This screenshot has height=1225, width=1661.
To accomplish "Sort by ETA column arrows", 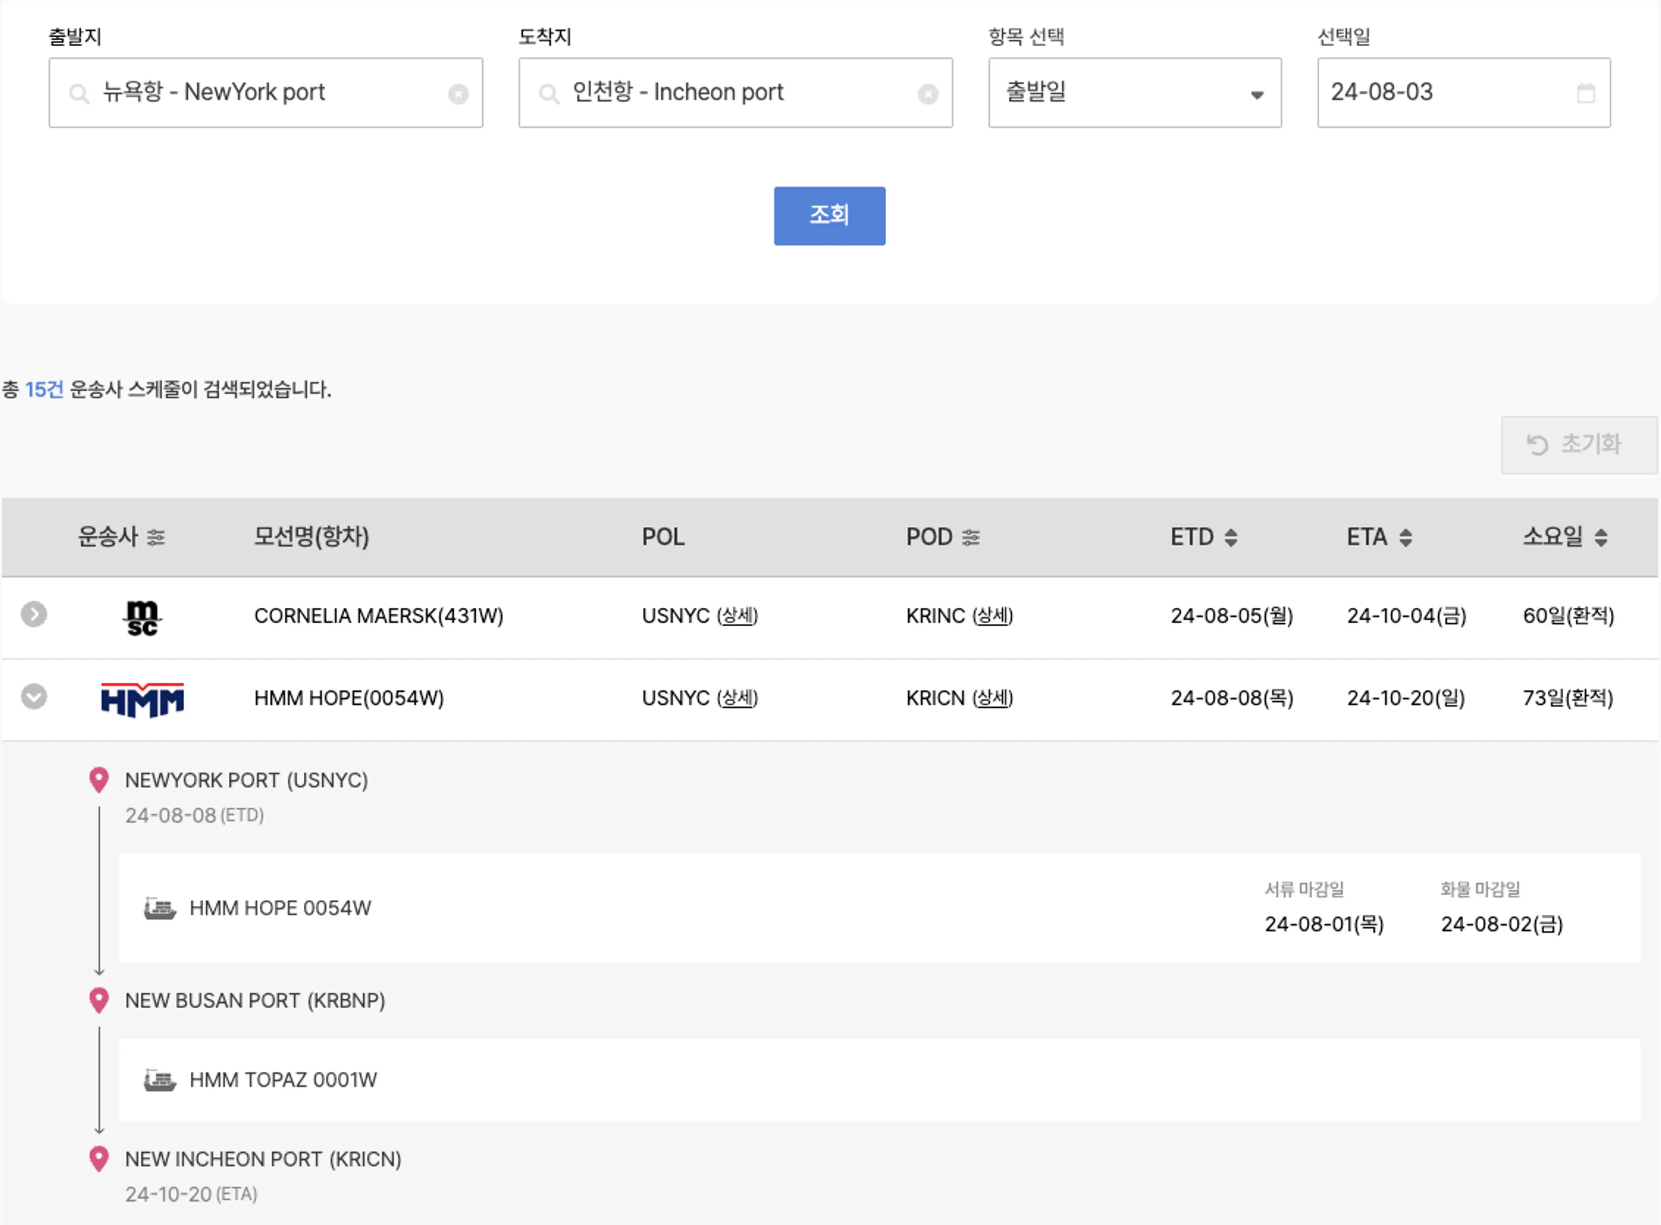I will click(x=1405, y=538).
